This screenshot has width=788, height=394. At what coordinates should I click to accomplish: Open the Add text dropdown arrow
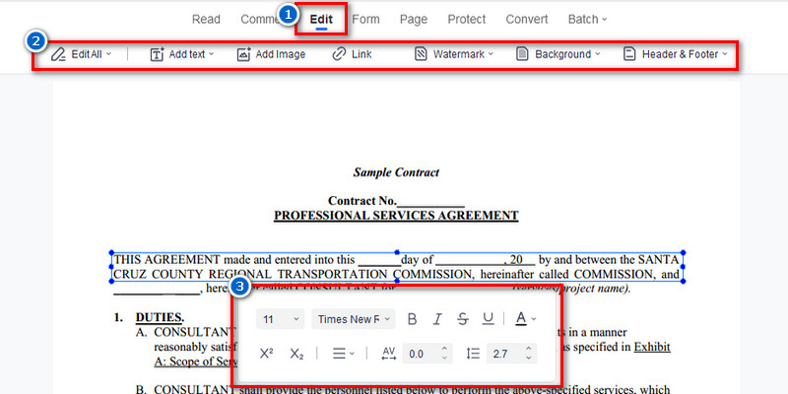tap(212, 54)
